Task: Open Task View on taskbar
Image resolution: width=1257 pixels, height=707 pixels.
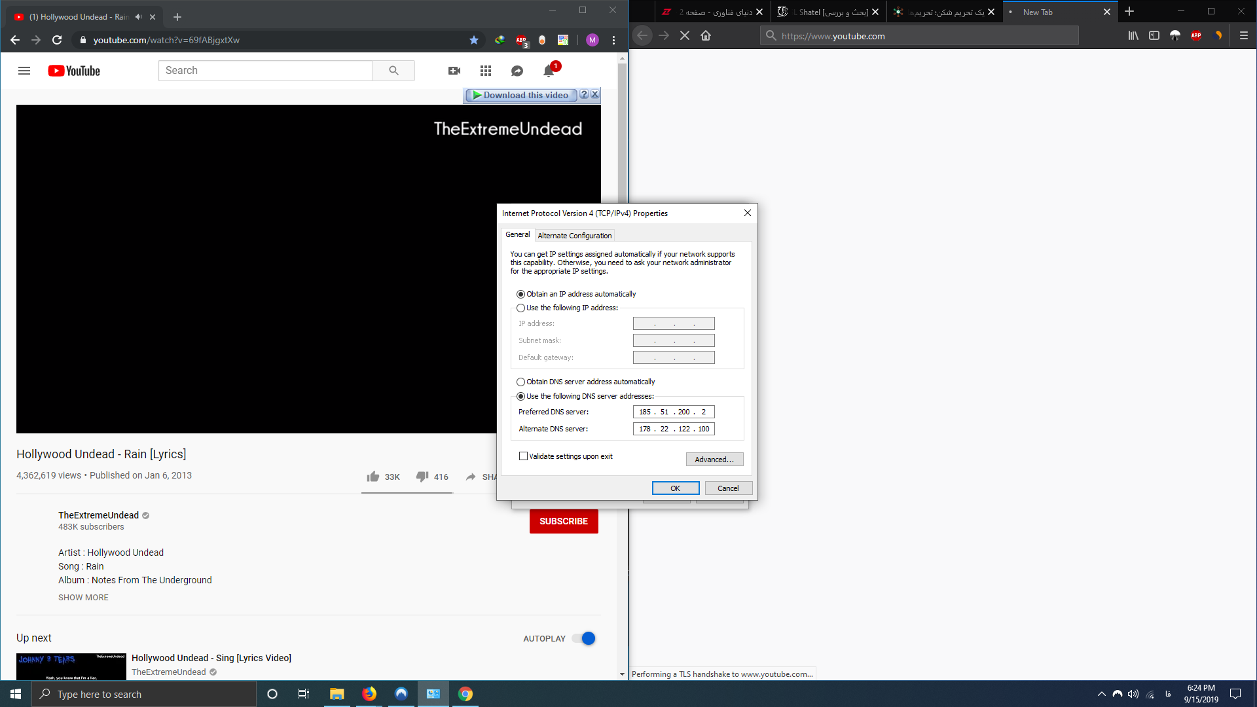Action: 304,694
